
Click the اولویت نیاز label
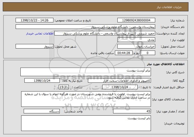(x=177, y=40)
